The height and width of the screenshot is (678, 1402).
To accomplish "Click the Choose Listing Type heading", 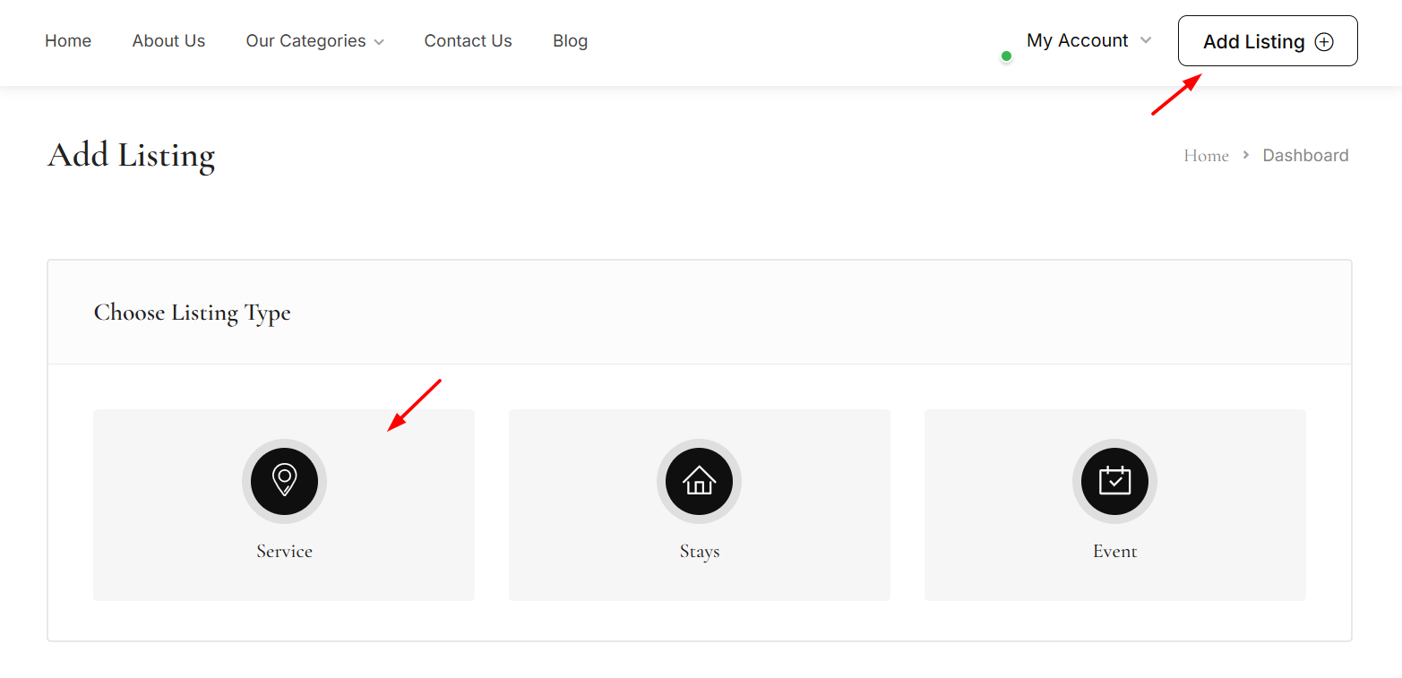I will click(x=192, y=313).
